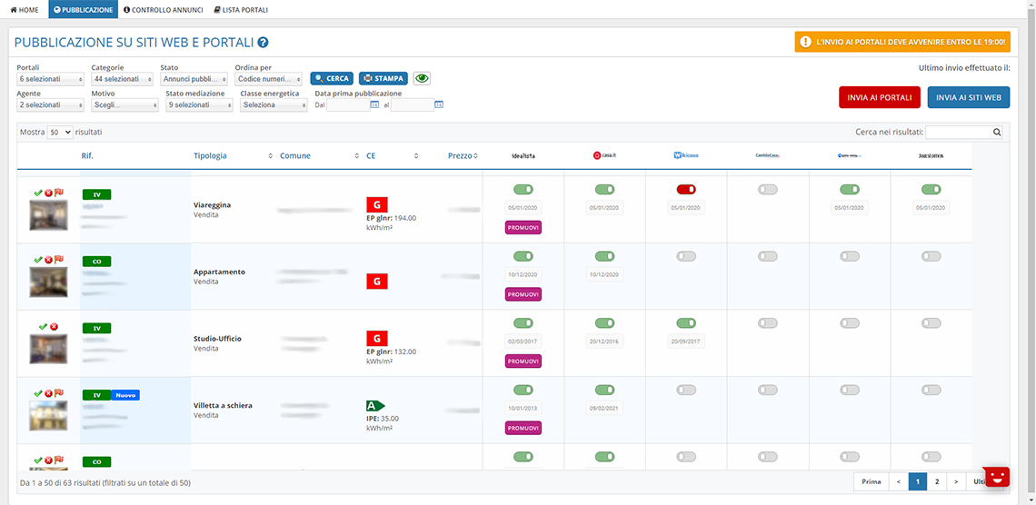Click the flag icon on Villetta a schiera row
Screen dimensions: 1036x505
[x=58, y=393]
